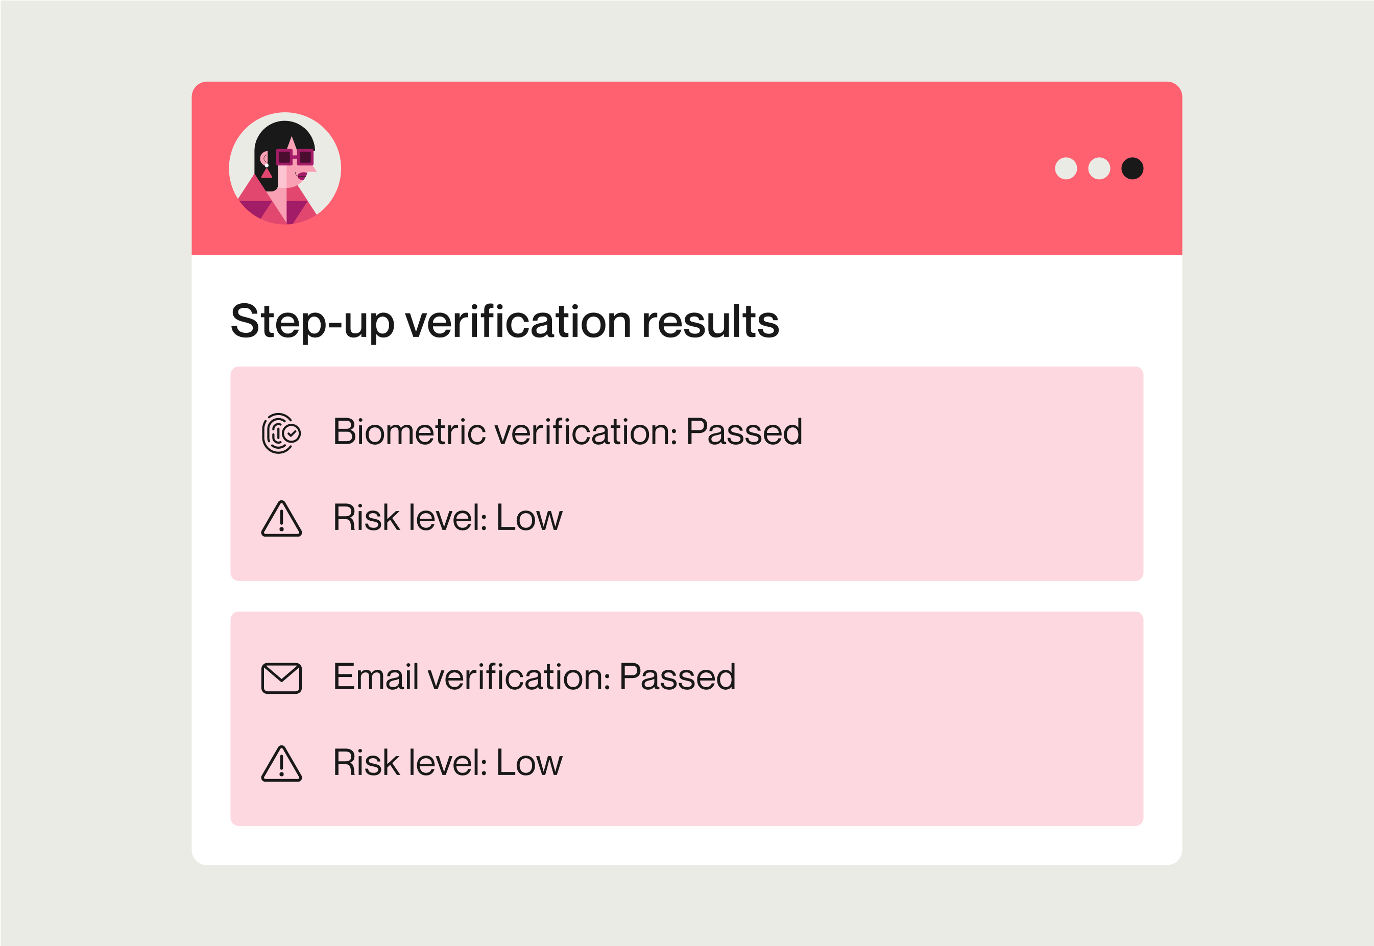Click warning triangle in the biometric card

(x=281, y=519)
